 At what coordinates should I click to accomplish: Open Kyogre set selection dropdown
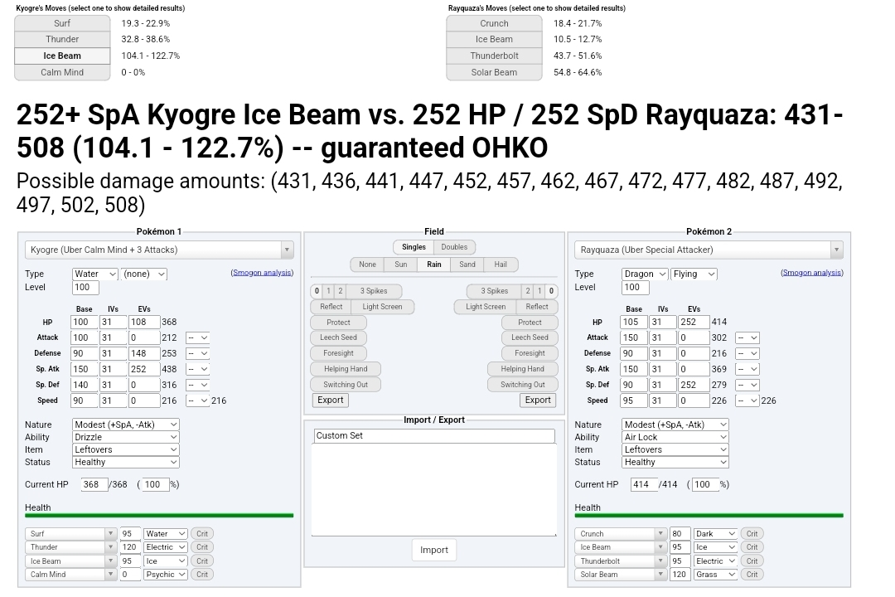[159, 250]
